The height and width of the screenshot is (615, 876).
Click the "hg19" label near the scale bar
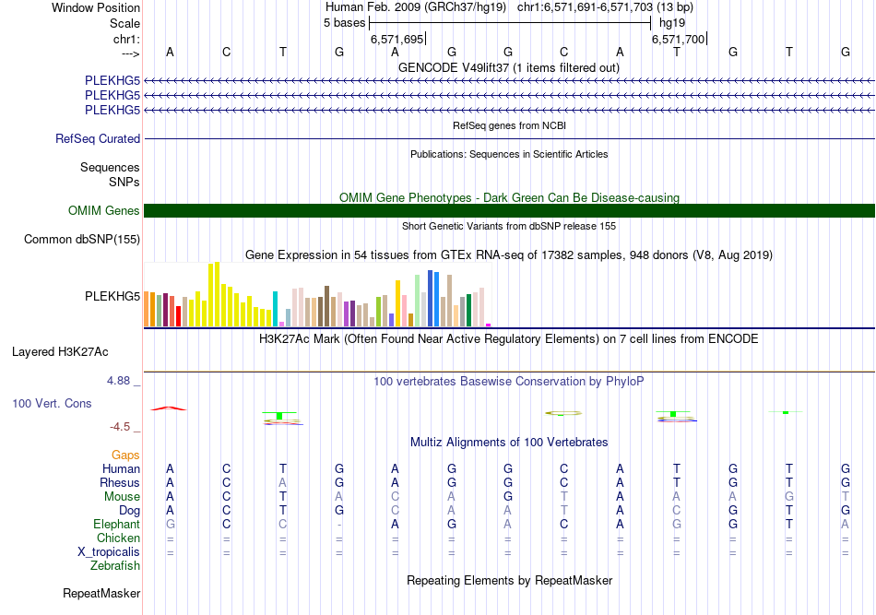tap(672, 23)
